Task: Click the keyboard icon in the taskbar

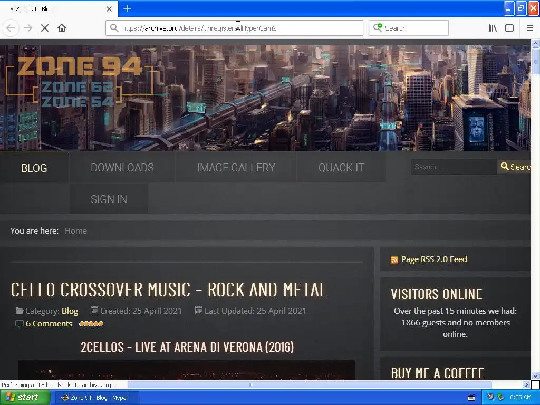Action: [471, 398]
